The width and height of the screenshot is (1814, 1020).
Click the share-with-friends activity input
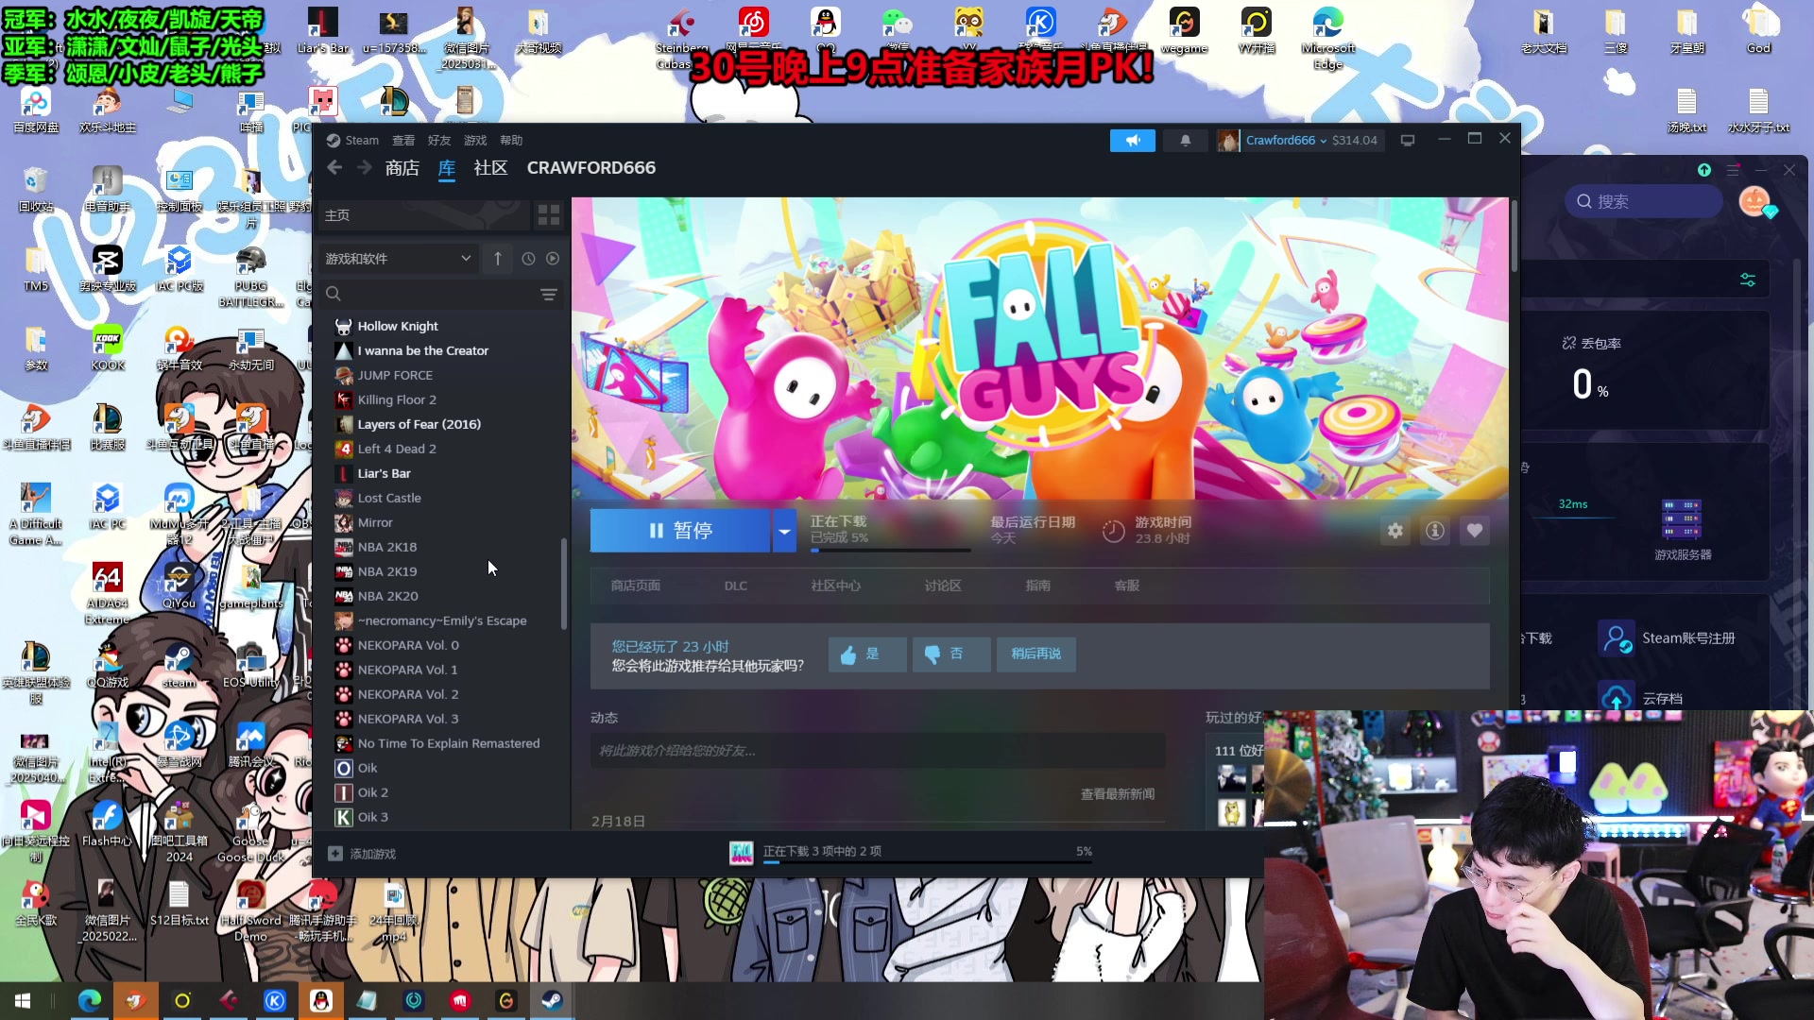click(x=878, y=751)
